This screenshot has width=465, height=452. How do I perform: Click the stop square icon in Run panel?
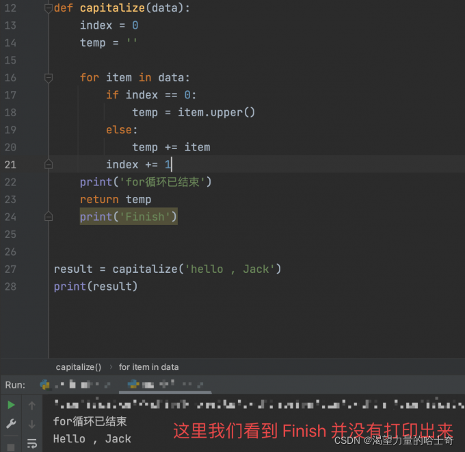tap(11, 447)
